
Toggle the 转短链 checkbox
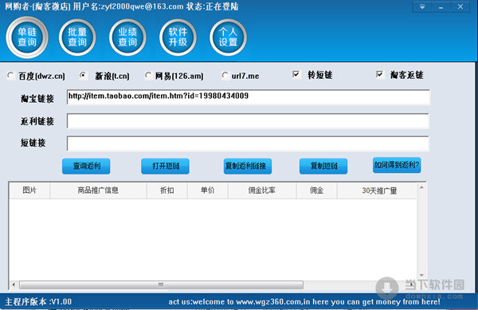[x=296, y=74]
